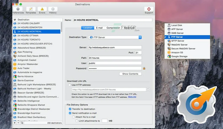Click the attachment size MB field
This screenshot has width=223, height=129.
105,121
